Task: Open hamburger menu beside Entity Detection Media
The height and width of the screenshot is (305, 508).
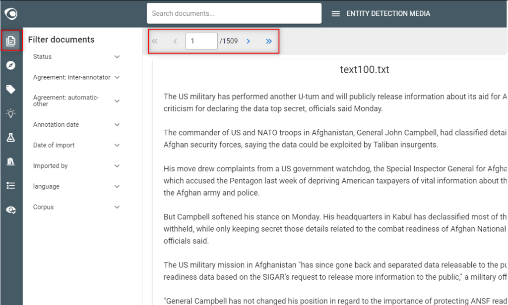Action: (336, 14)
